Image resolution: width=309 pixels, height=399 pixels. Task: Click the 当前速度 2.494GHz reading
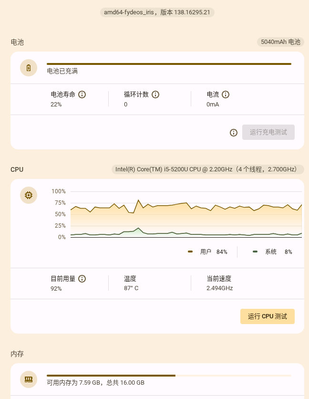(x=219, y=283)
